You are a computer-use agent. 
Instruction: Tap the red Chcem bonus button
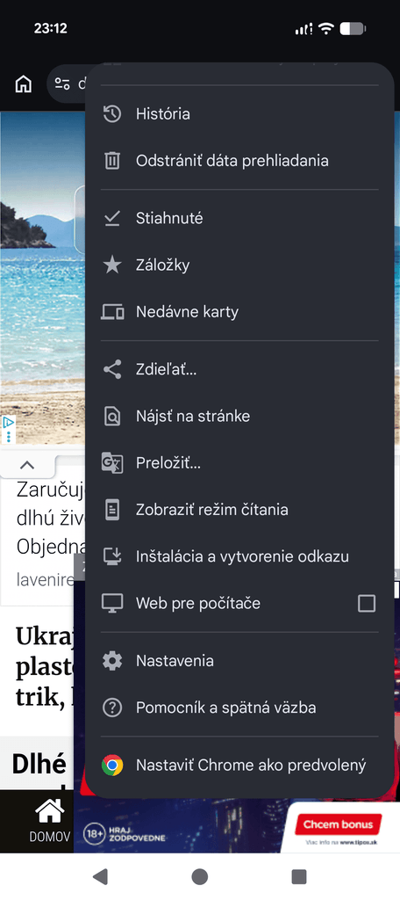338,824
